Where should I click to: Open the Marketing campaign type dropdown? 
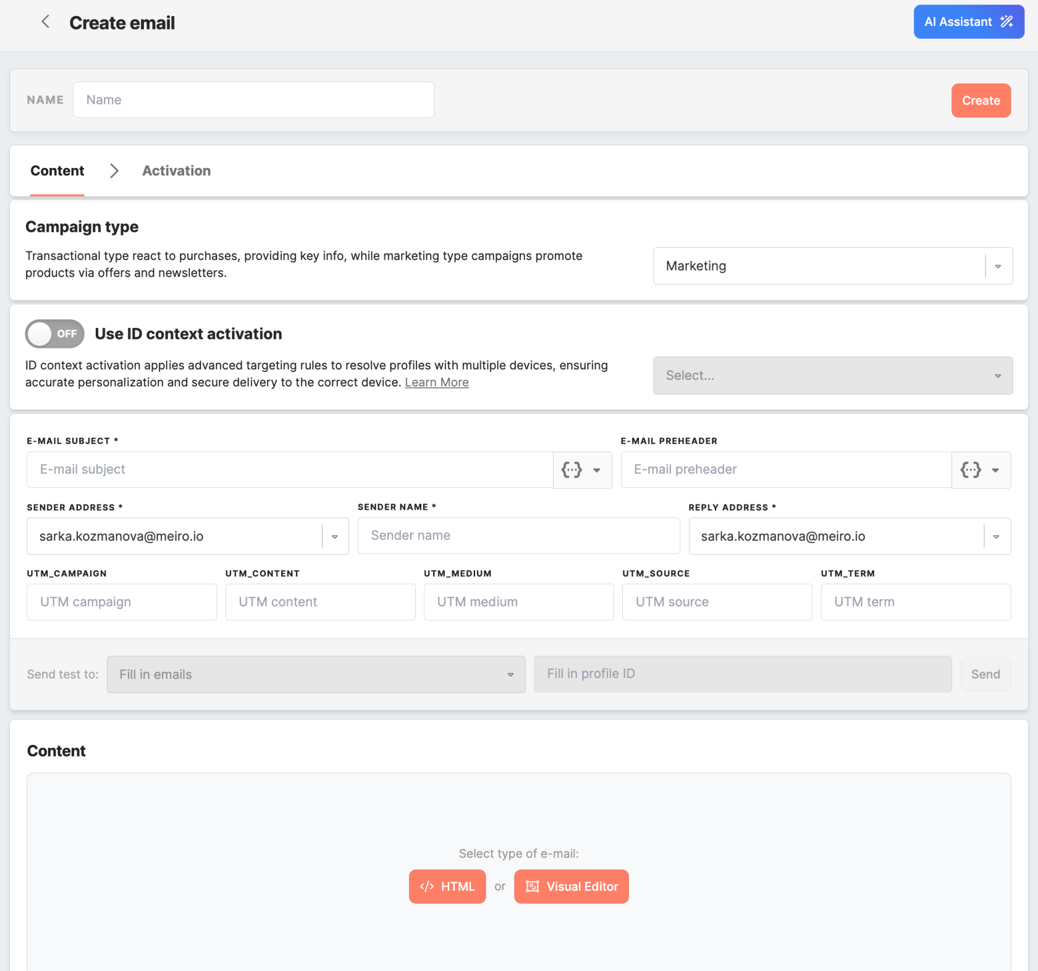coord(832,266)
